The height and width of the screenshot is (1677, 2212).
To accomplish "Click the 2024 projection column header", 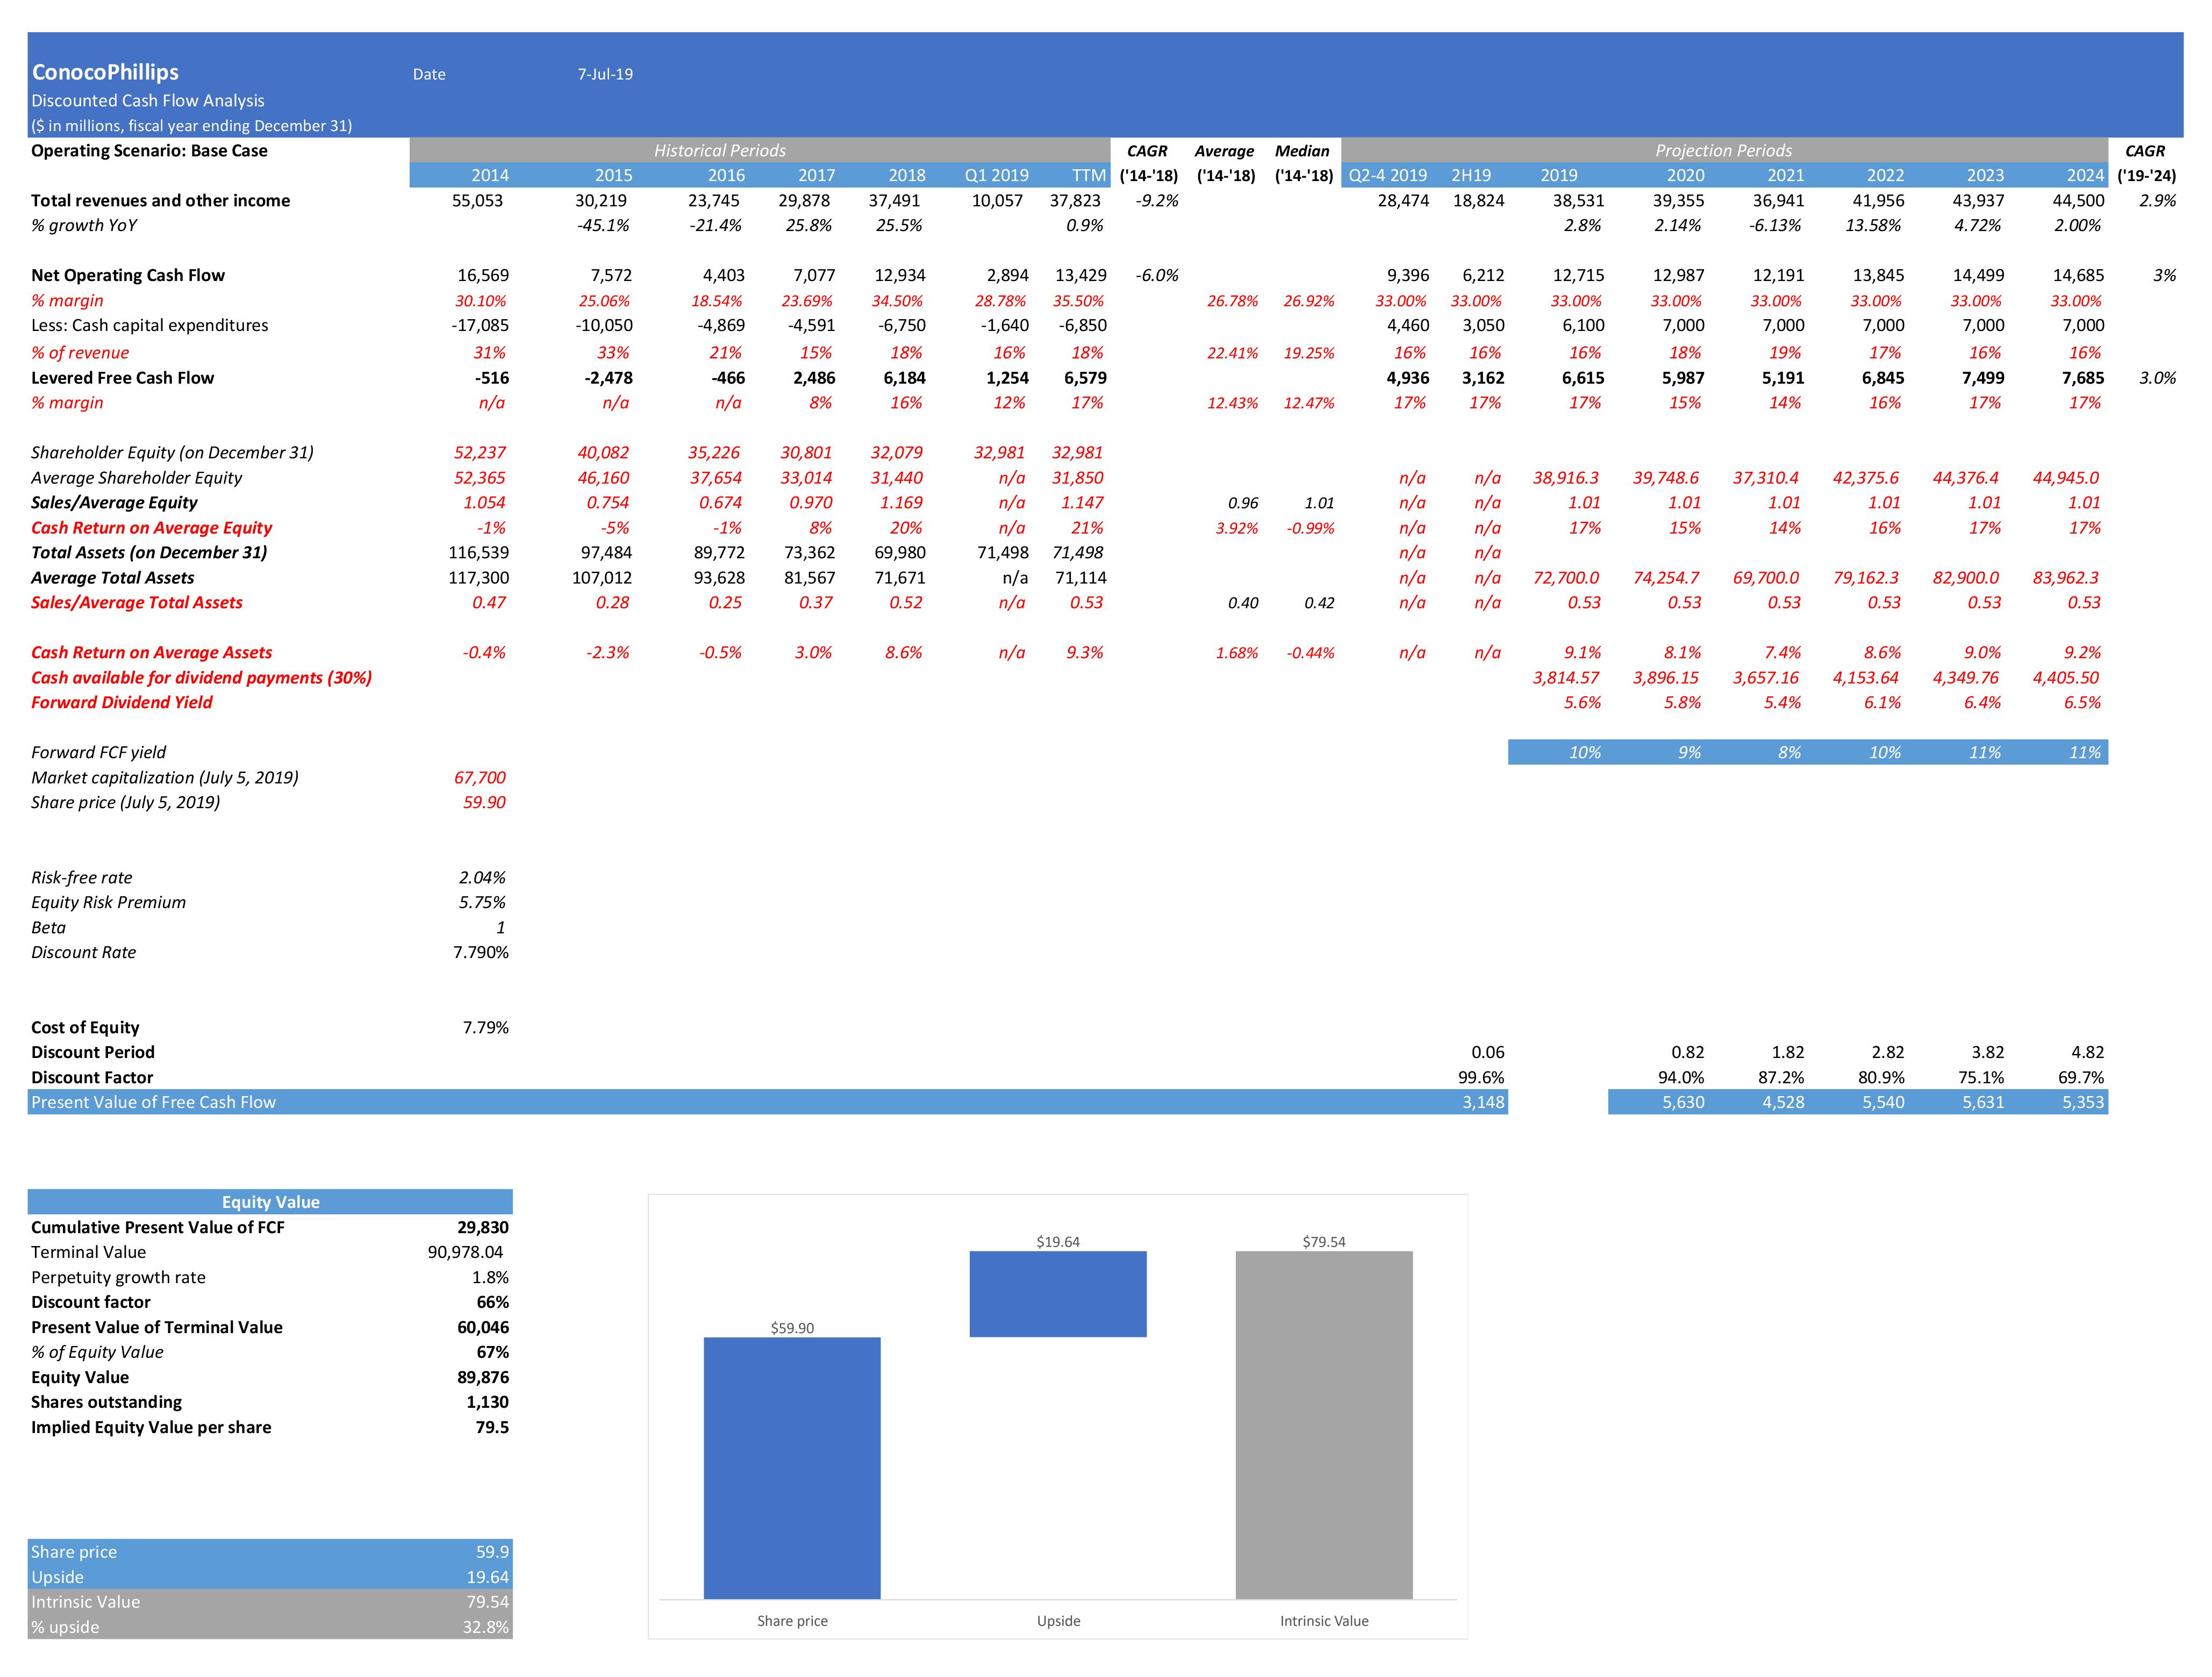I will click(2086, 175).
